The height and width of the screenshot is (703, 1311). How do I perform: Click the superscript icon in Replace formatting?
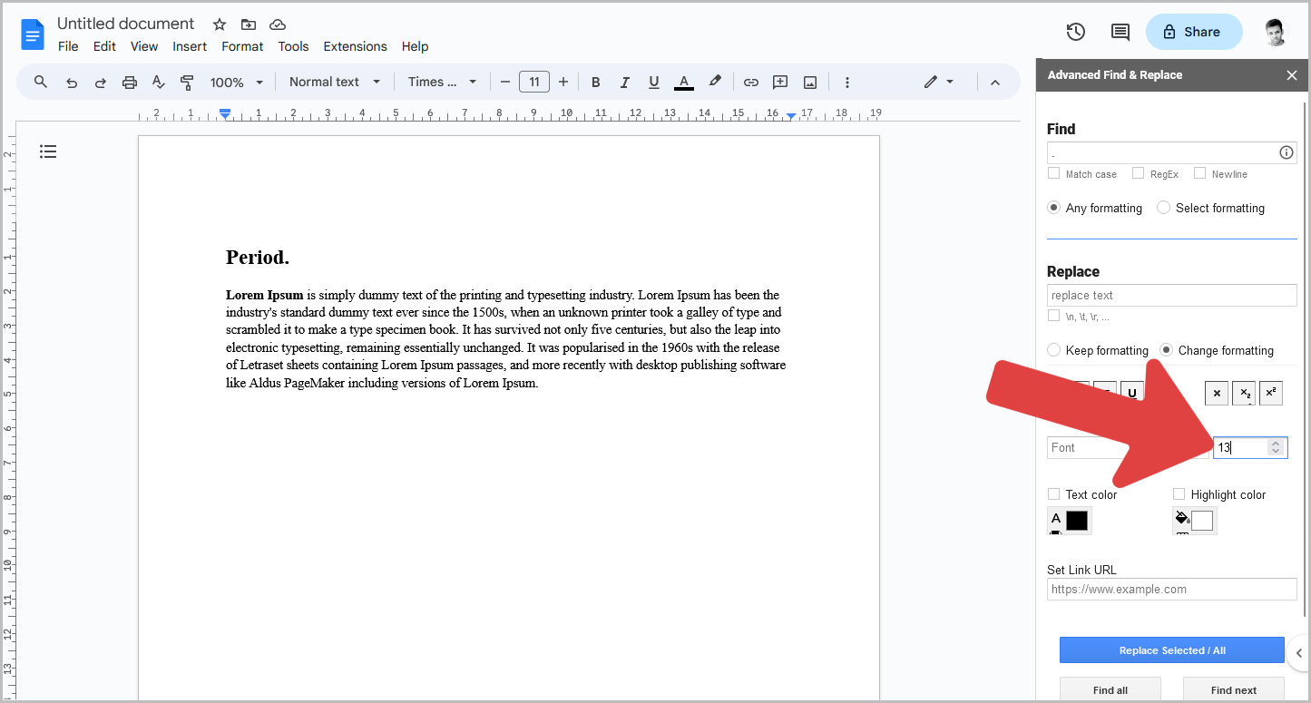point(1270,392)
